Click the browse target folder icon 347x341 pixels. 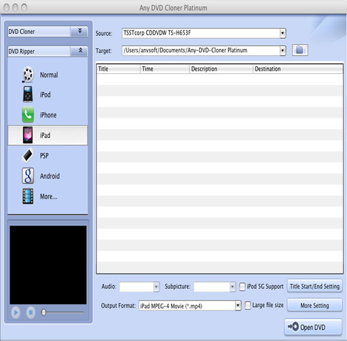[x=300, y=50]
